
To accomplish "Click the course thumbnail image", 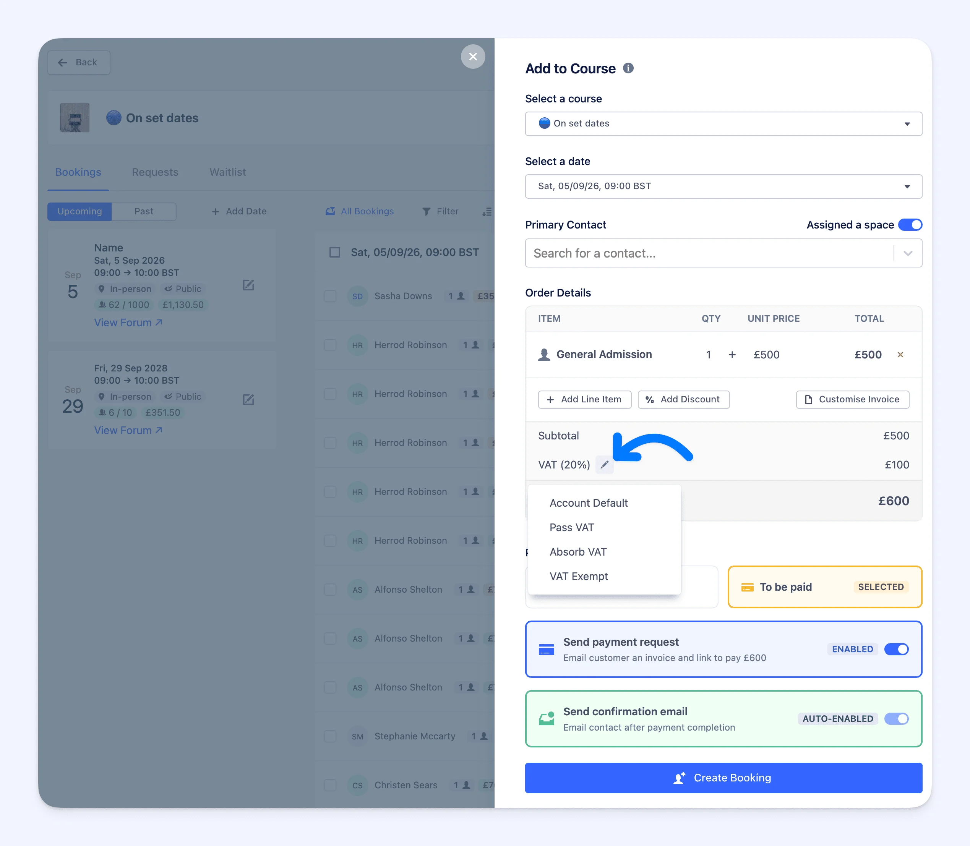I will point(75,118).
